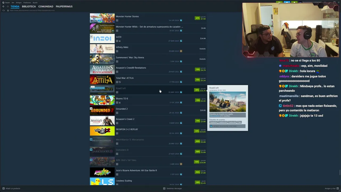Screen dimensions: 341x192
Task: Click the webcam overlay video
Action: tap(290, 30)
